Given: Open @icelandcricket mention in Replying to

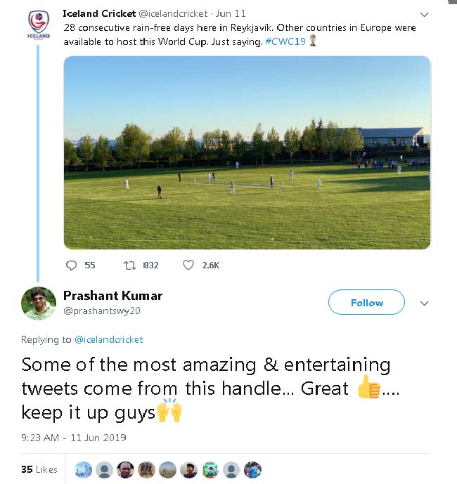Looking at the screenshot, I should coord(109,339).
